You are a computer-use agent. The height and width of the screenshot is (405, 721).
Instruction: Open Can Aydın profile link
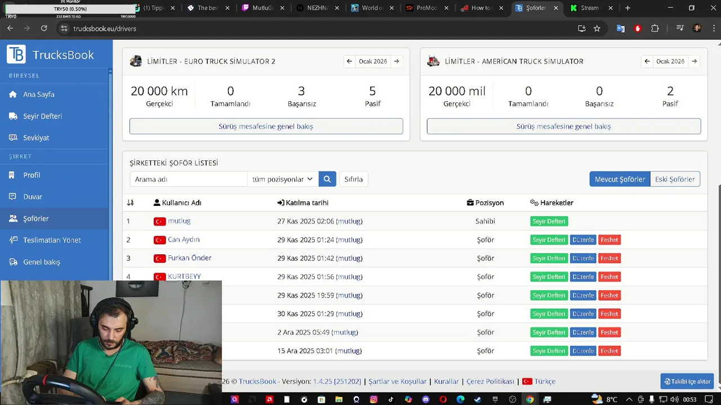coord(184,240)
